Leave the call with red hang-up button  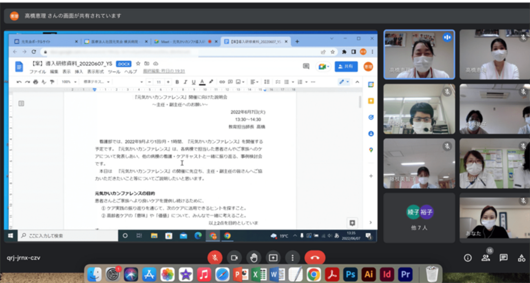(x=315, y=258)
